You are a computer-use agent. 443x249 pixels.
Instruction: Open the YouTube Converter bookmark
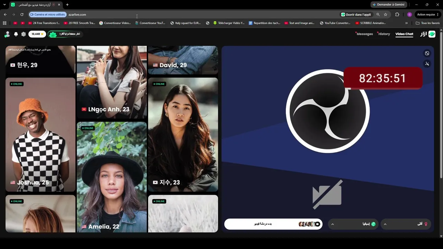(x=335, y=23)
